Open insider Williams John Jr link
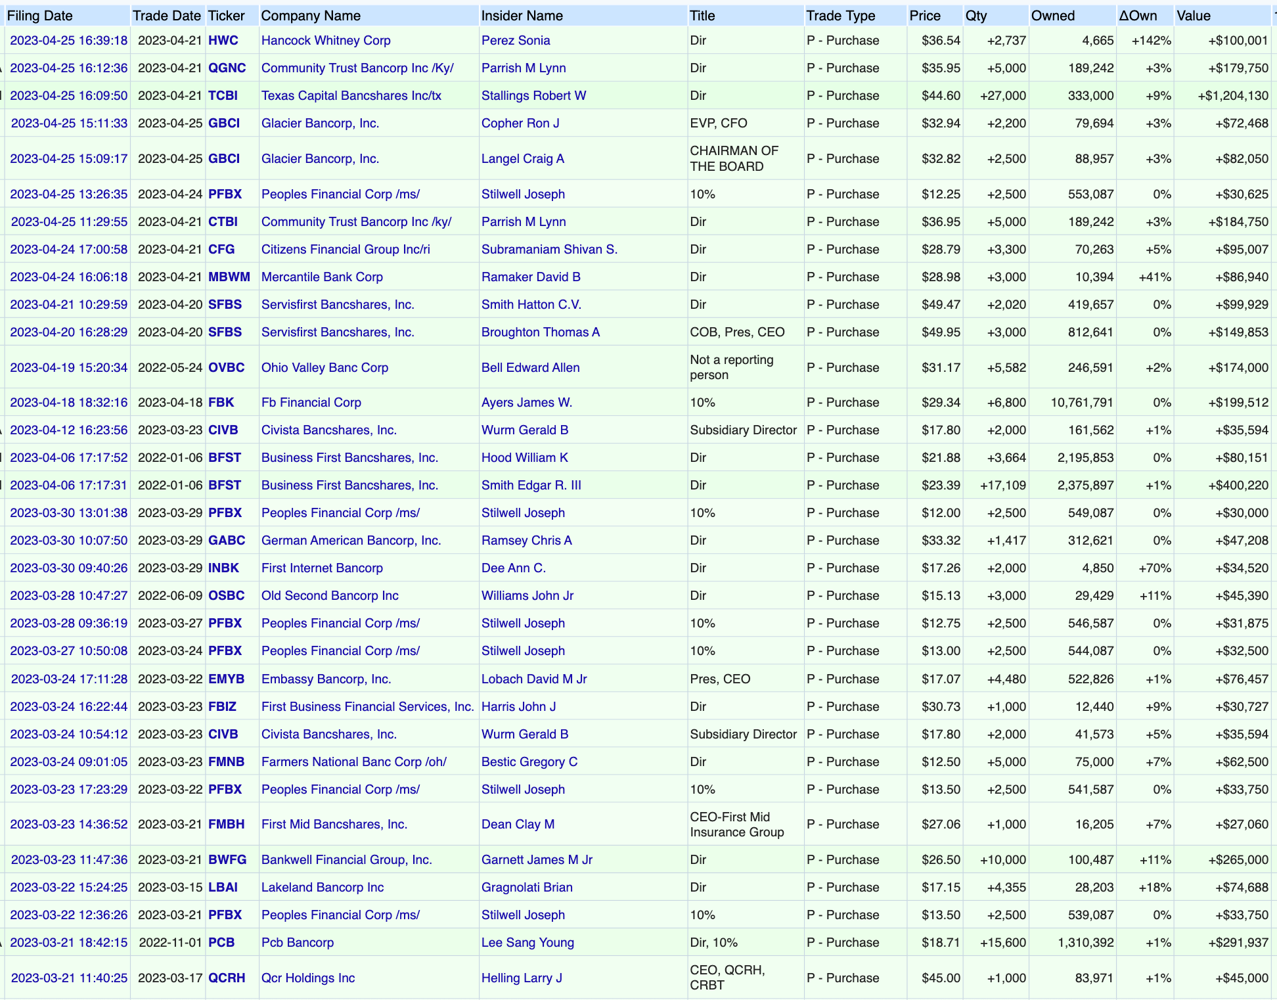The width and height of the screenshot is (1277, 1000). coord(527,596)
